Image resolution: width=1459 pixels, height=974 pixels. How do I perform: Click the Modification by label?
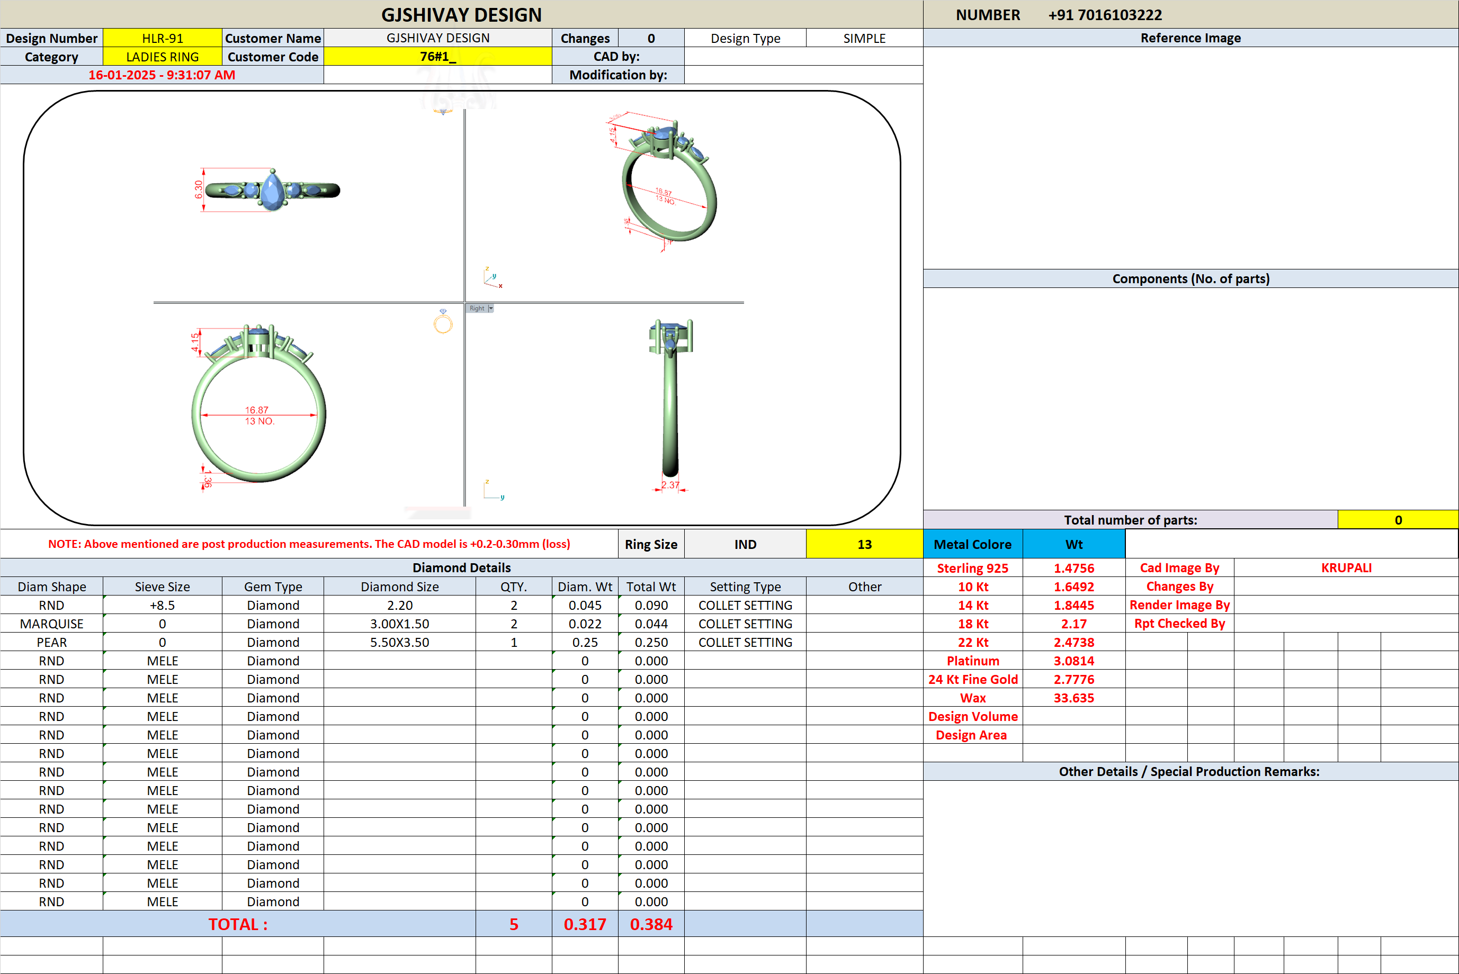(617, 75)
